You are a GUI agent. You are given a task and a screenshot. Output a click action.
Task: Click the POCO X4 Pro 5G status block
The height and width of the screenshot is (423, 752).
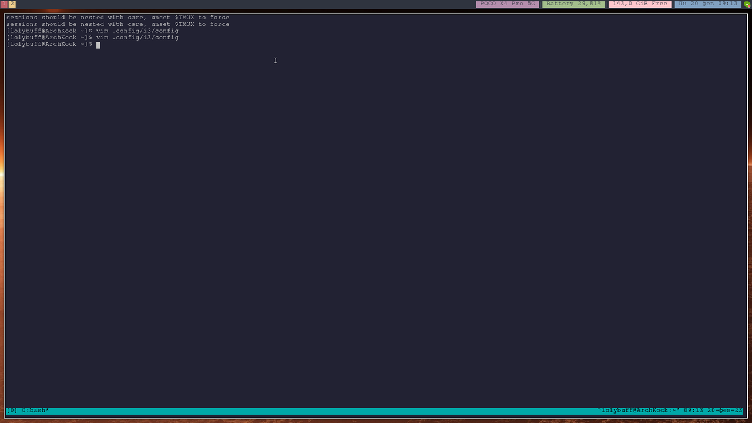pos(508,4)
